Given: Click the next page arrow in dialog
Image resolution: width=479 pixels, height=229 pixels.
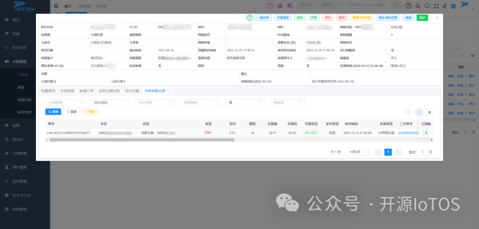Looking at the screenshot, I should point(398,152).
